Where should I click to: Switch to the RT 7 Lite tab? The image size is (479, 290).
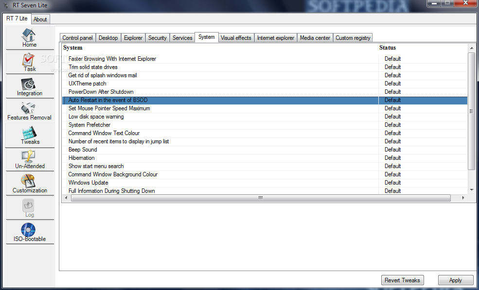click(x=17, y=18)
